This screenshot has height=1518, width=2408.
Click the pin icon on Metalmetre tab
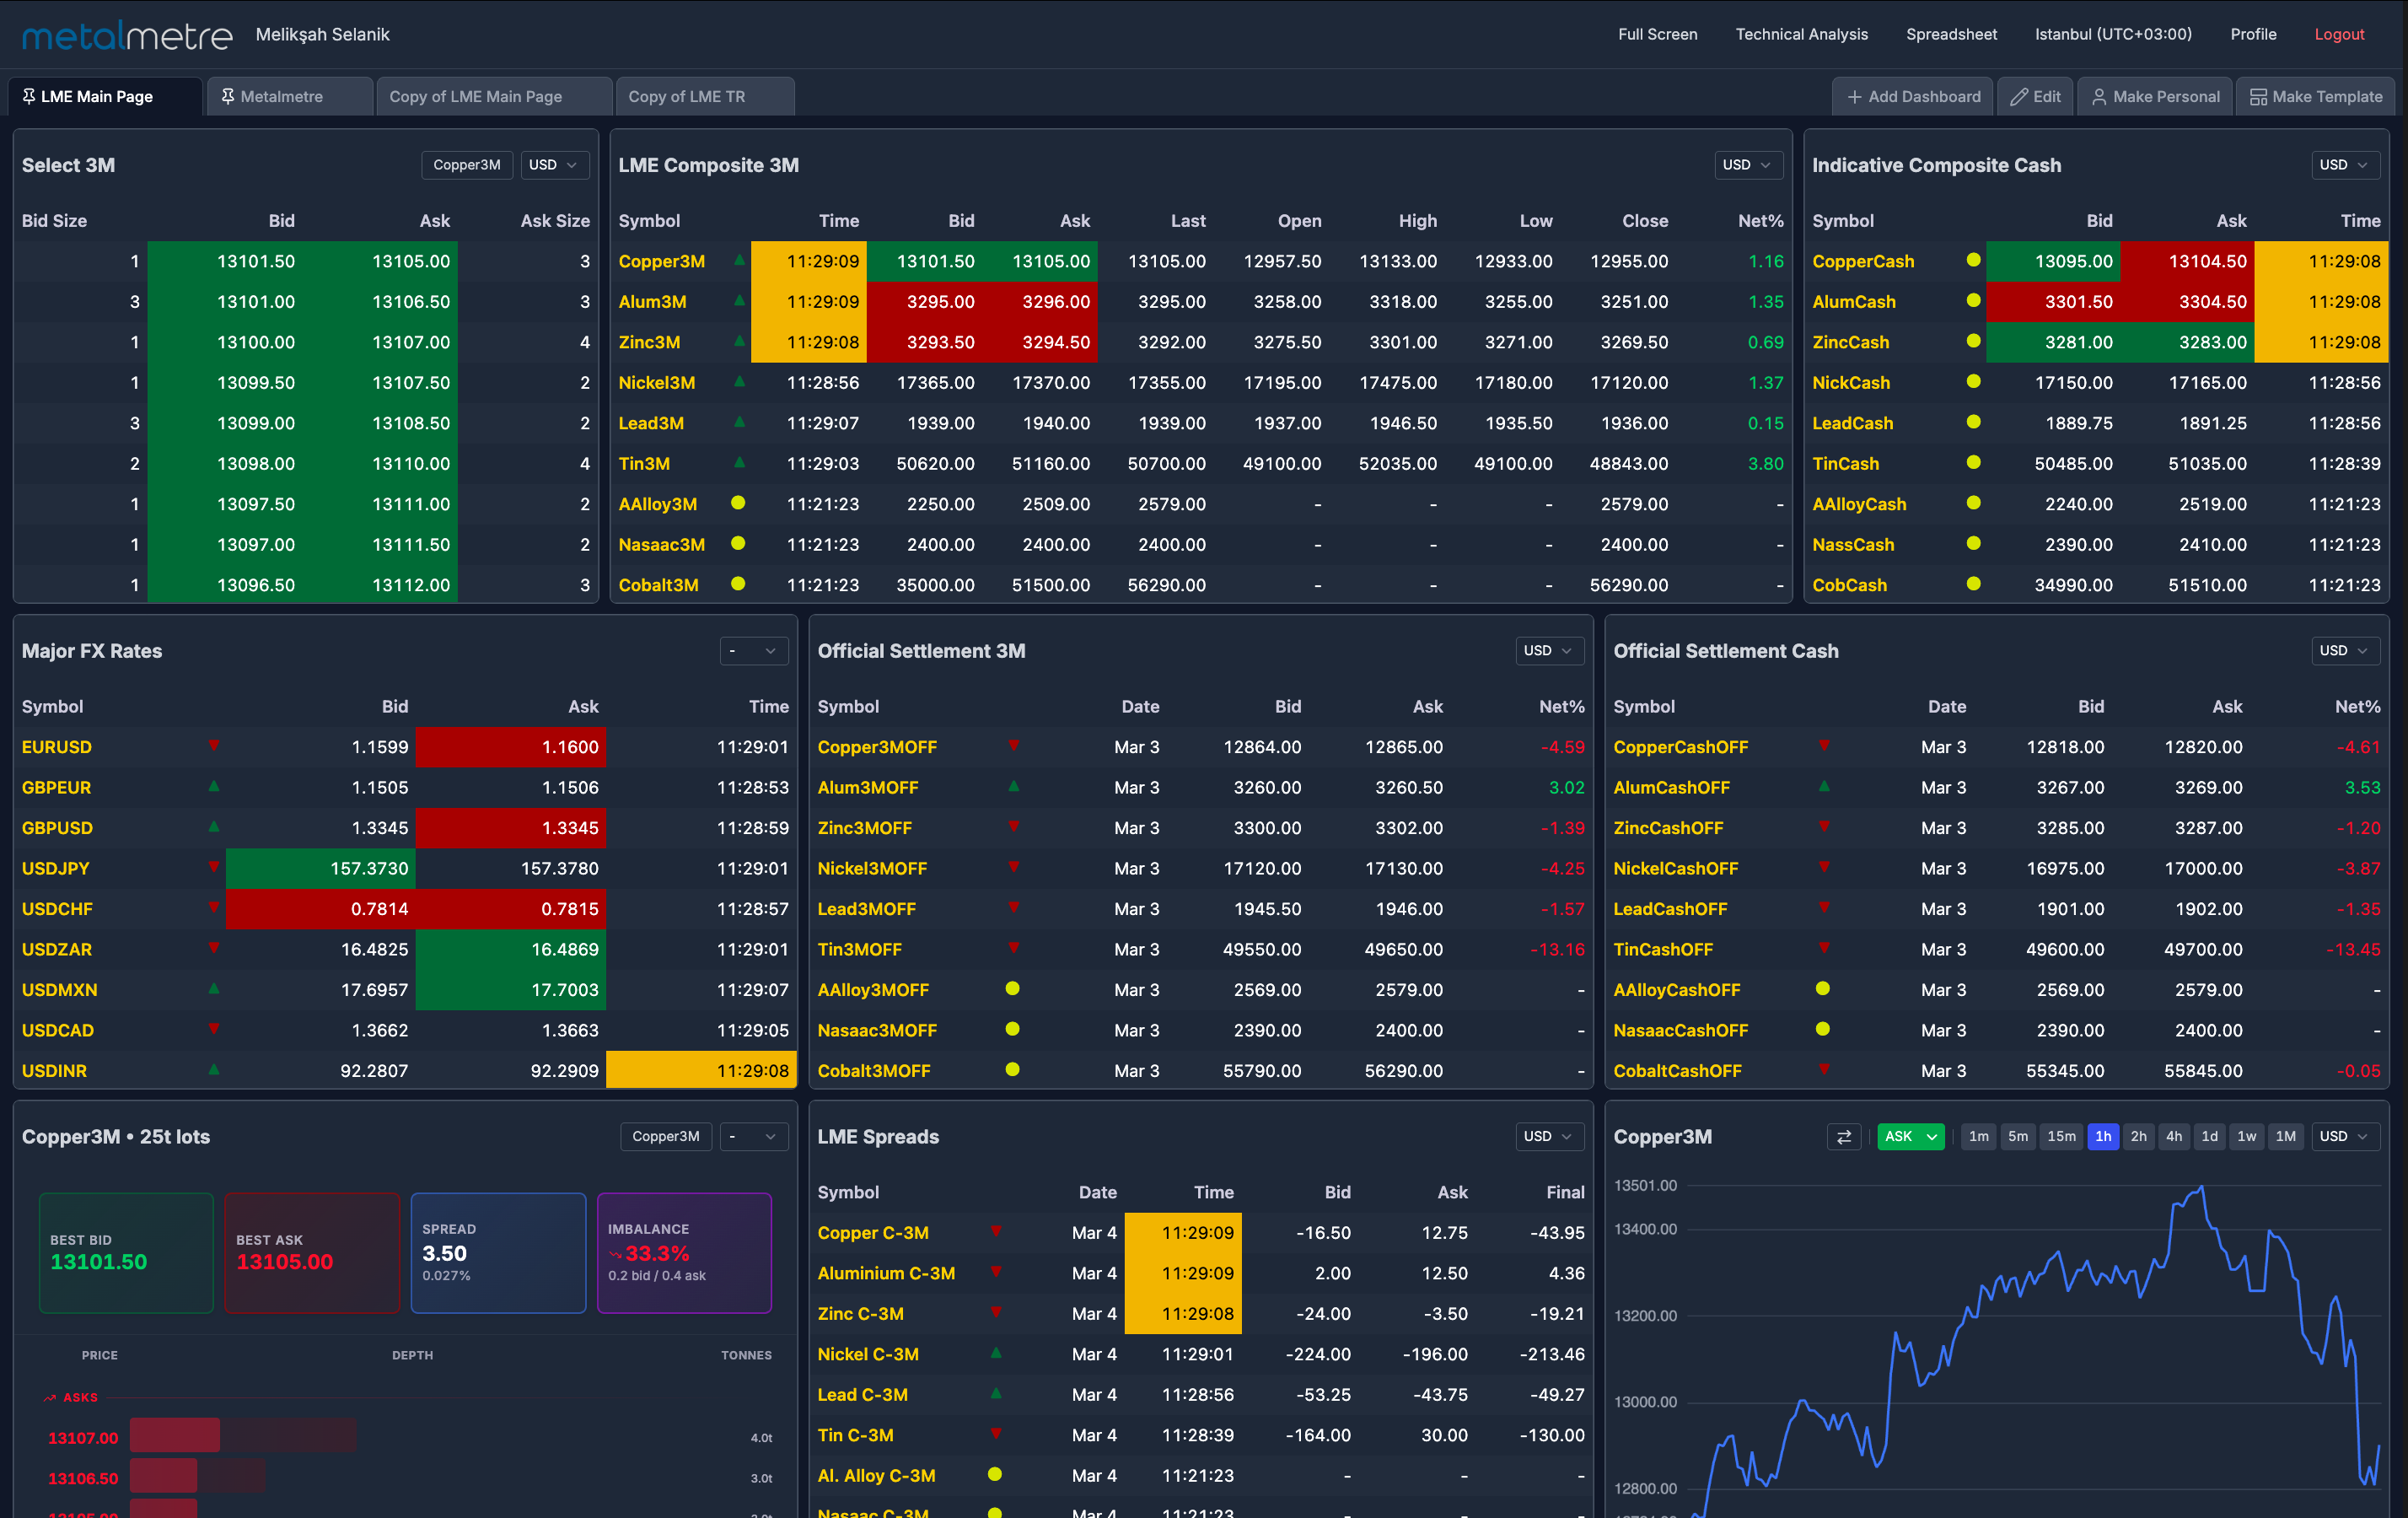[228, 96]
